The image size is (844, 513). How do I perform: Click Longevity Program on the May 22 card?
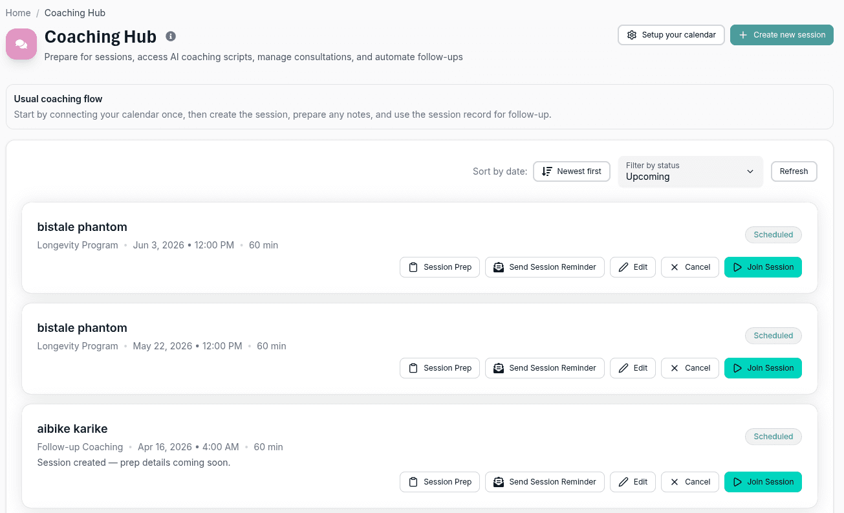78,346
